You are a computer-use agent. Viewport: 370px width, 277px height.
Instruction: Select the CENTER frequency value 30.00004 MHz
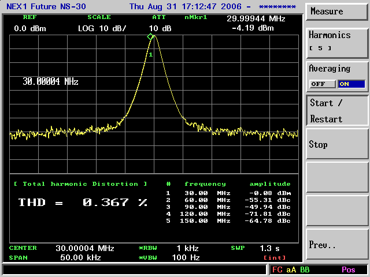[x=84, y=248]
